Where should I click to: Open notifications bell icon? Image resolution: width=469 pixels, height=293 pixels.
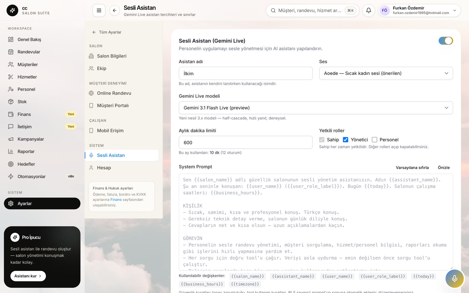[369, 11]
